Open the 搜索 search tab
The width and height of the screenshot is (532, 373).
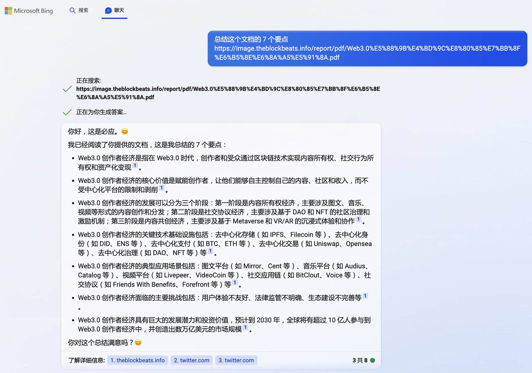79,10
